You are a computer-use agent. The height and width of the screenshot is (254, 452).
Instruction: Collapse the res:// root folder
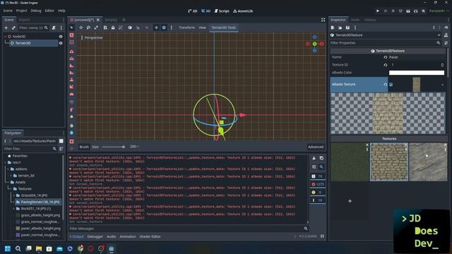click(x=6, y=162)
